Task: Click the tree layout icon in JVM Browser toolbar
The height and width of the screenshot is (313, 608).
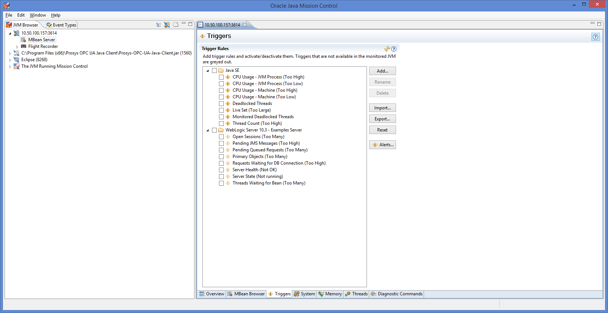Action: [159, 25]
